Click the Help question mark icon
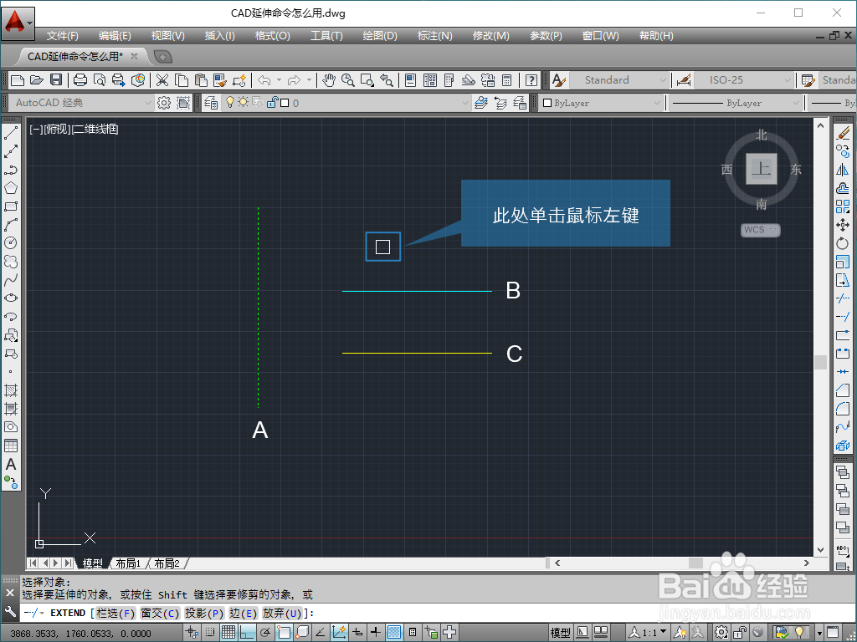 [x=531, y=80]
